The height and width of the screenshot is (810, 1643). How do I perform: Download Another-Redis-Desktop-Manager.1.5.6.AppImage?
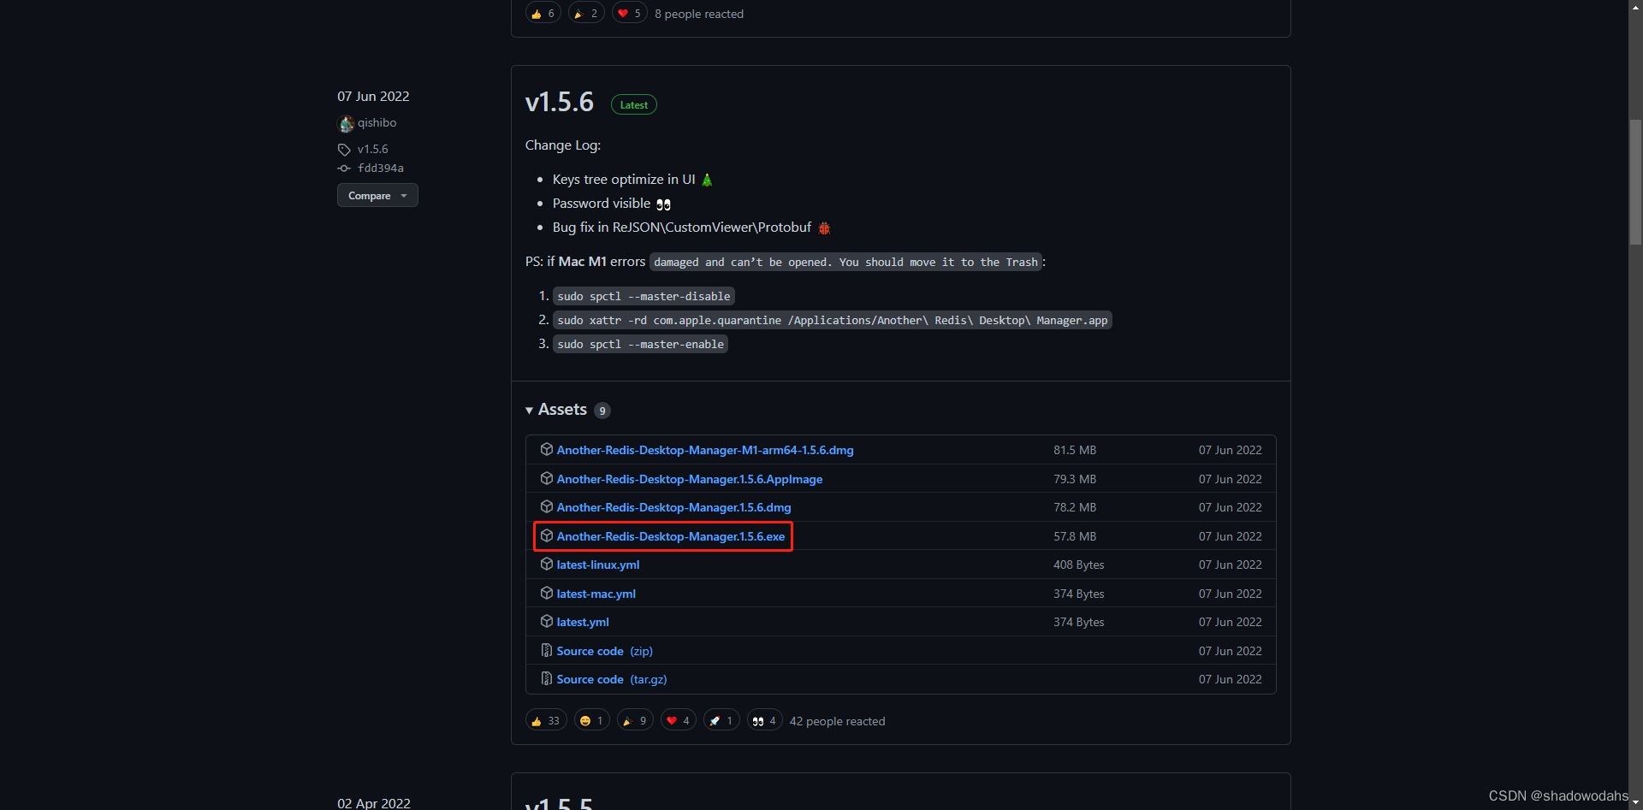point(690,479)
